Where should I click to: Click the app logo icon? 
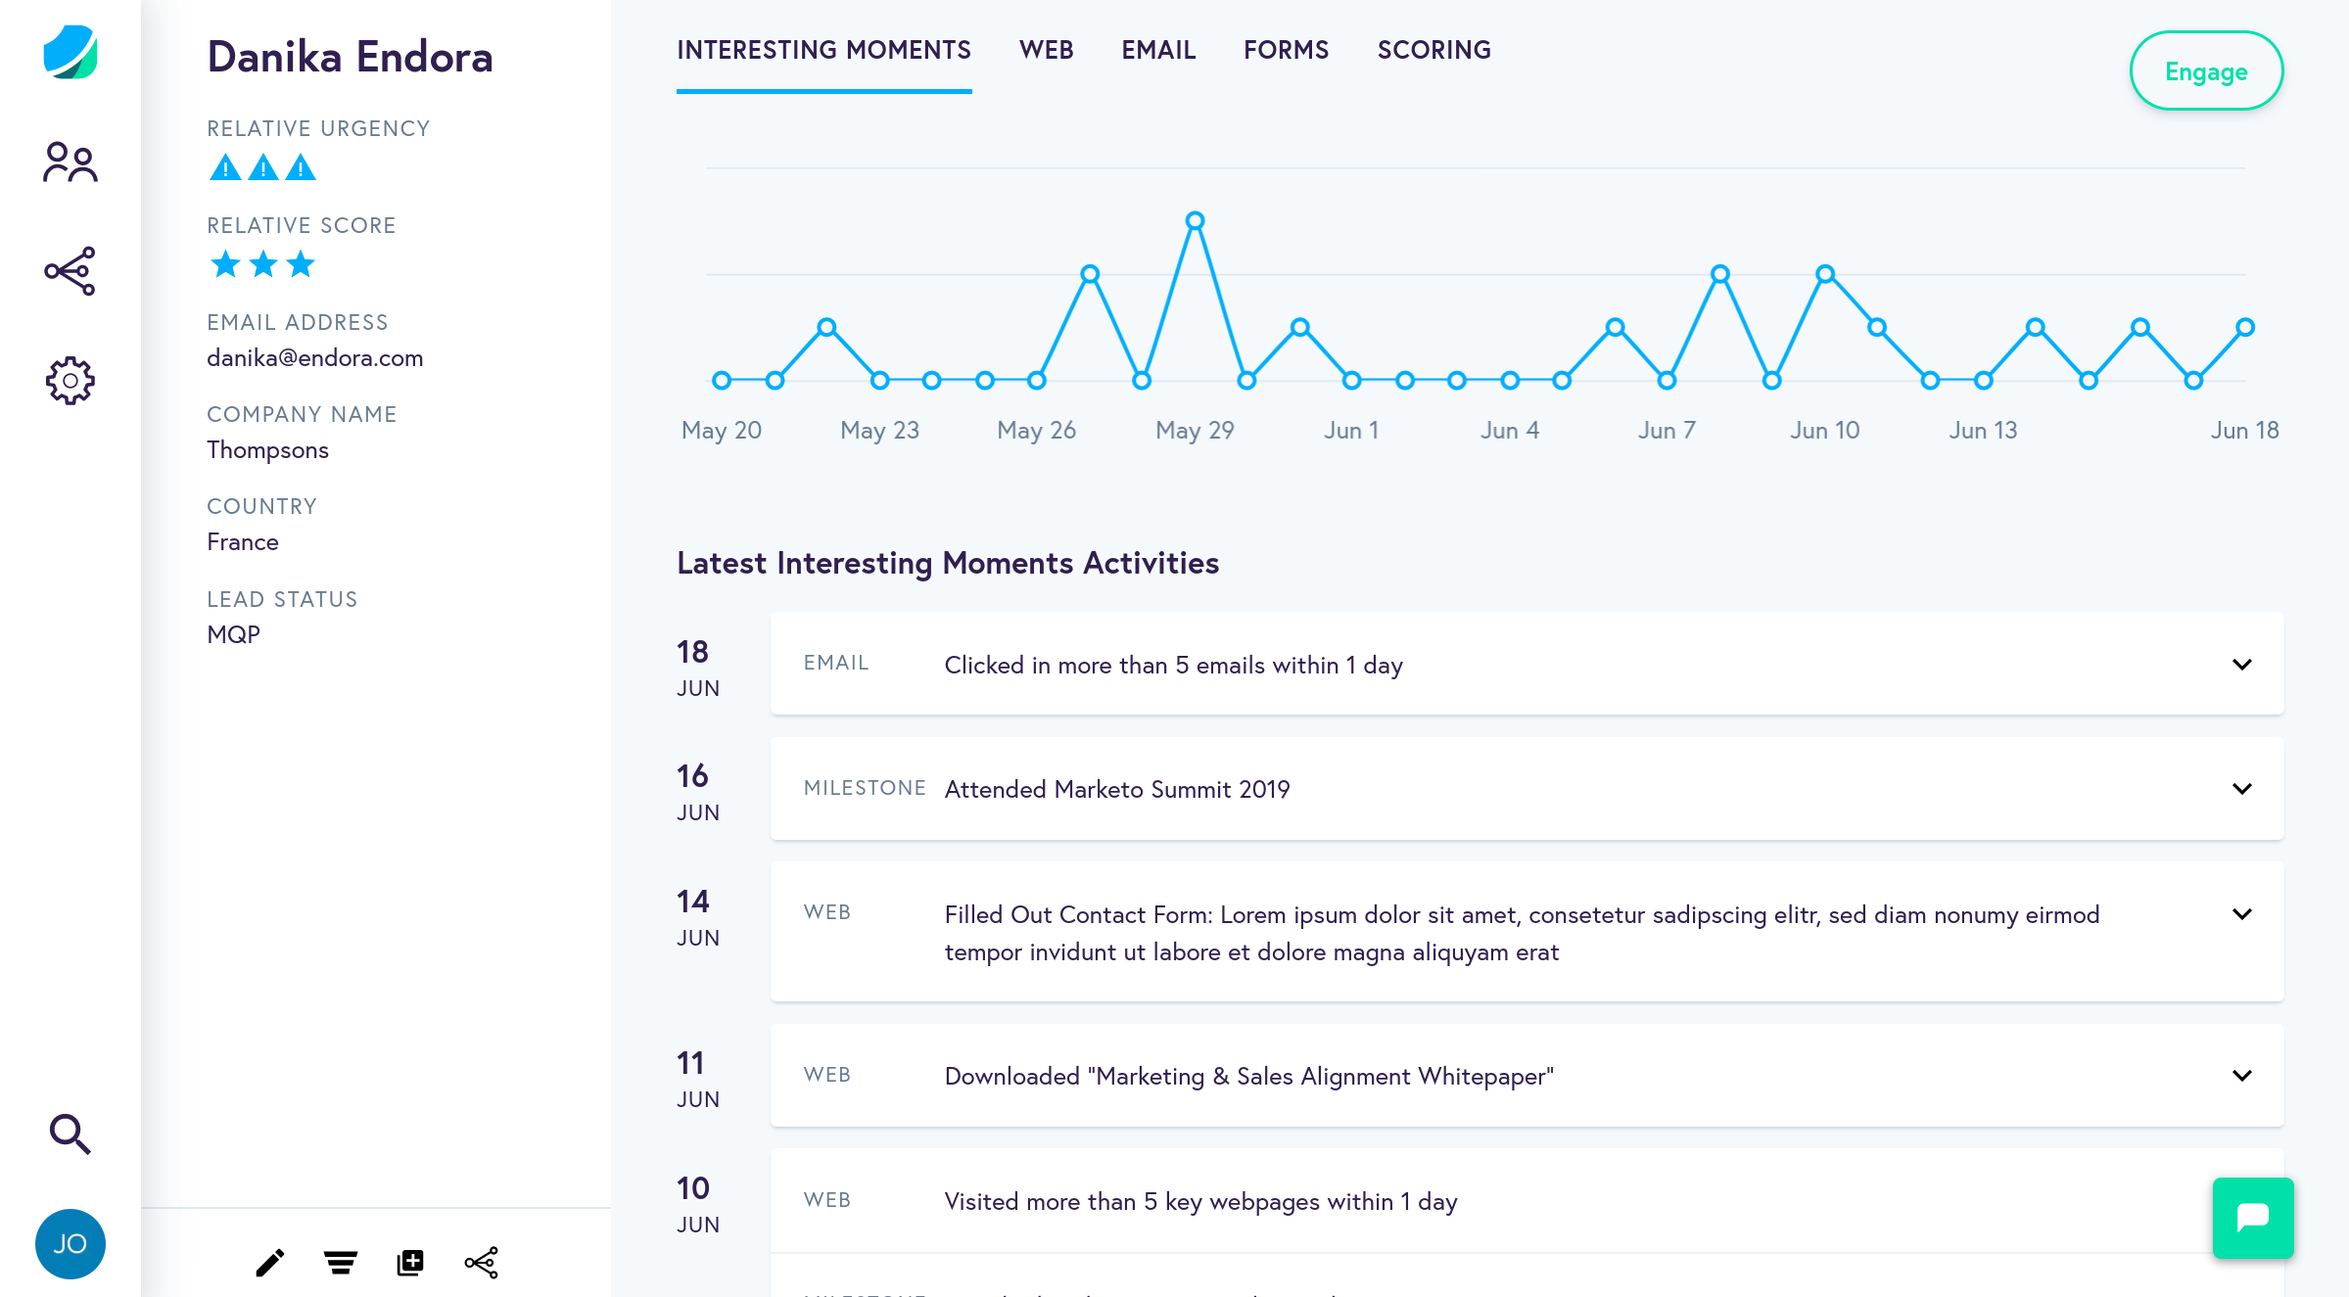pyautogui.click(x=70, y=53)
